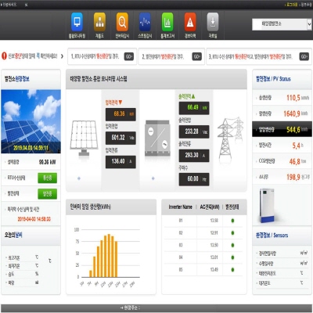Open the orange magnifier inverter-monitoring icon
The width and height of the screenshot is (313, 313).
(x=122, y=22)
